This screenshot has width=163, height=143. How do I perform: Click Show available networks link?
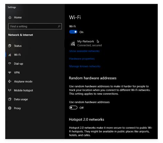point(84,51)
